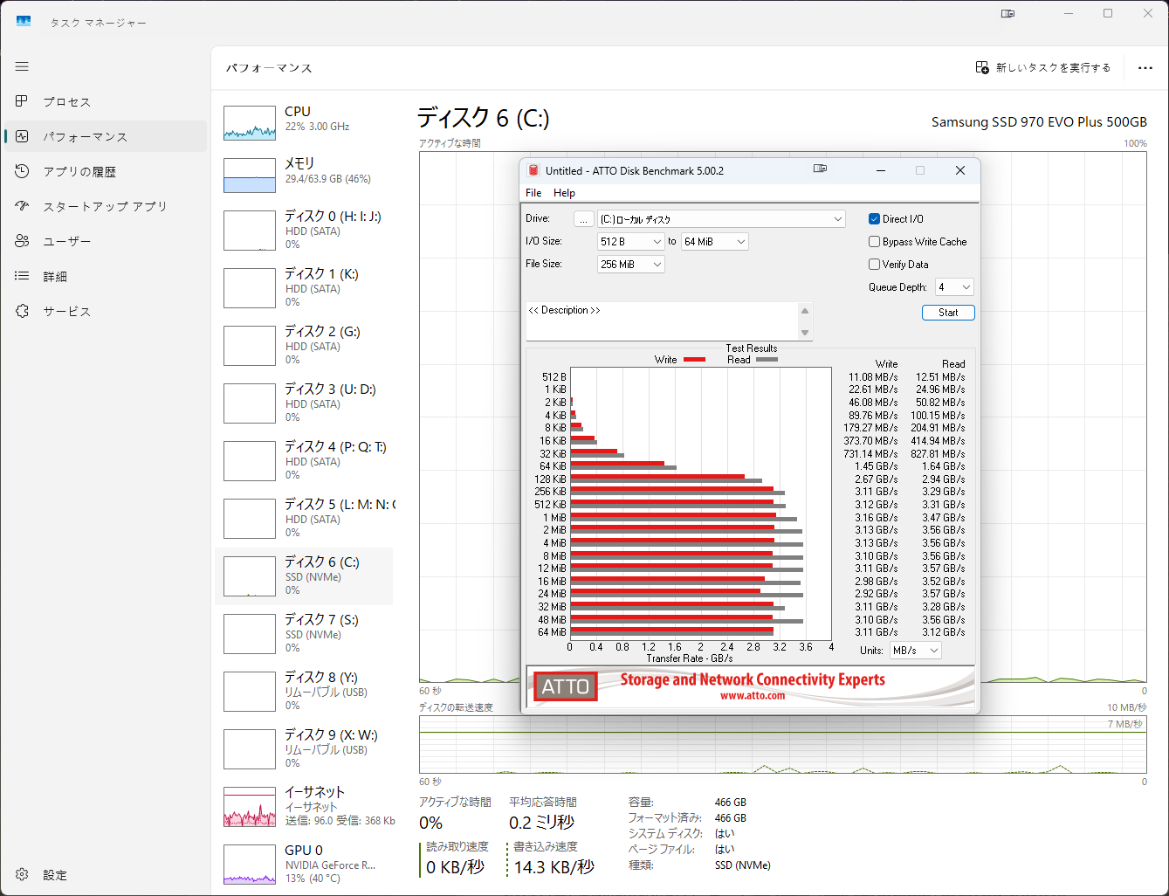This screenshot has height=896, width=1169.
Task: Select the イーサネット graph thumbnail
Action: point(250,807)
